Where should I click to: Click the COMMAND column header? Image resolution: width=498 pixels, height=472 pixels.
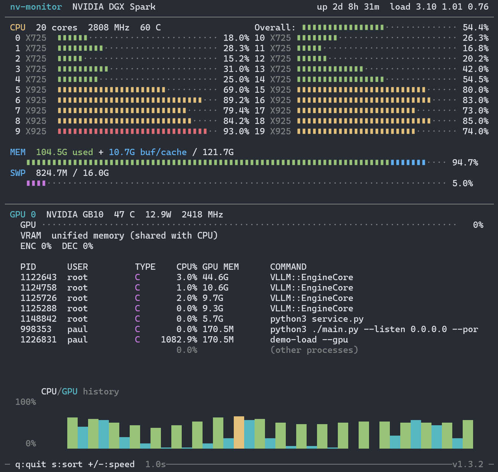pos(288,267)
